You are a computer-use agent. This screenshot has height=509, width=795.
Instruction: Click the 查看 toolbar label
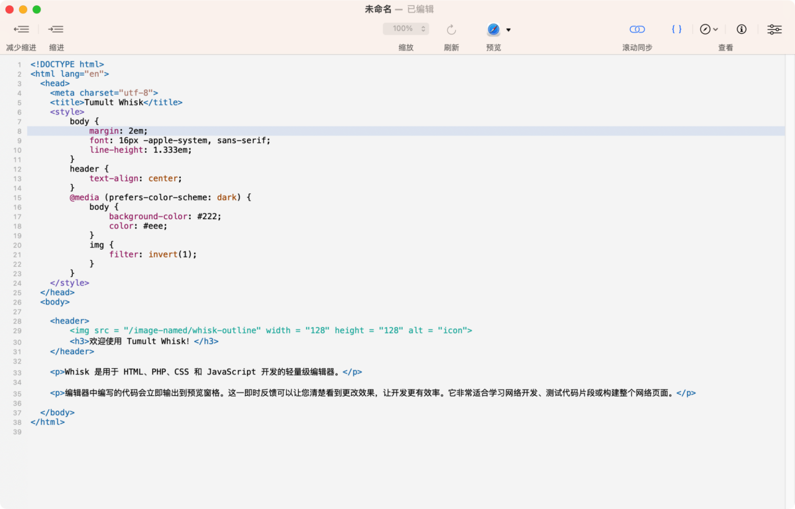[x=725, y=48]
